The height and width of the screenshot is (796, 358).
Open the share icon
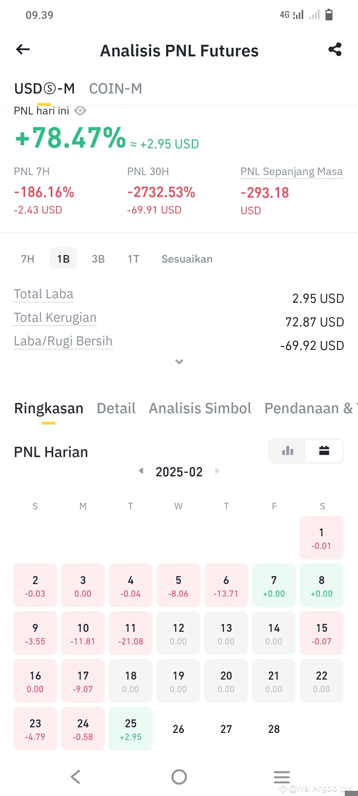pyautogui.click(x=335, y=49)
